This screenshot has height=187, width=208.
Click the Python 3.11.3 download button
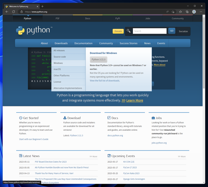pyautogui.click(x=98, y=60)
